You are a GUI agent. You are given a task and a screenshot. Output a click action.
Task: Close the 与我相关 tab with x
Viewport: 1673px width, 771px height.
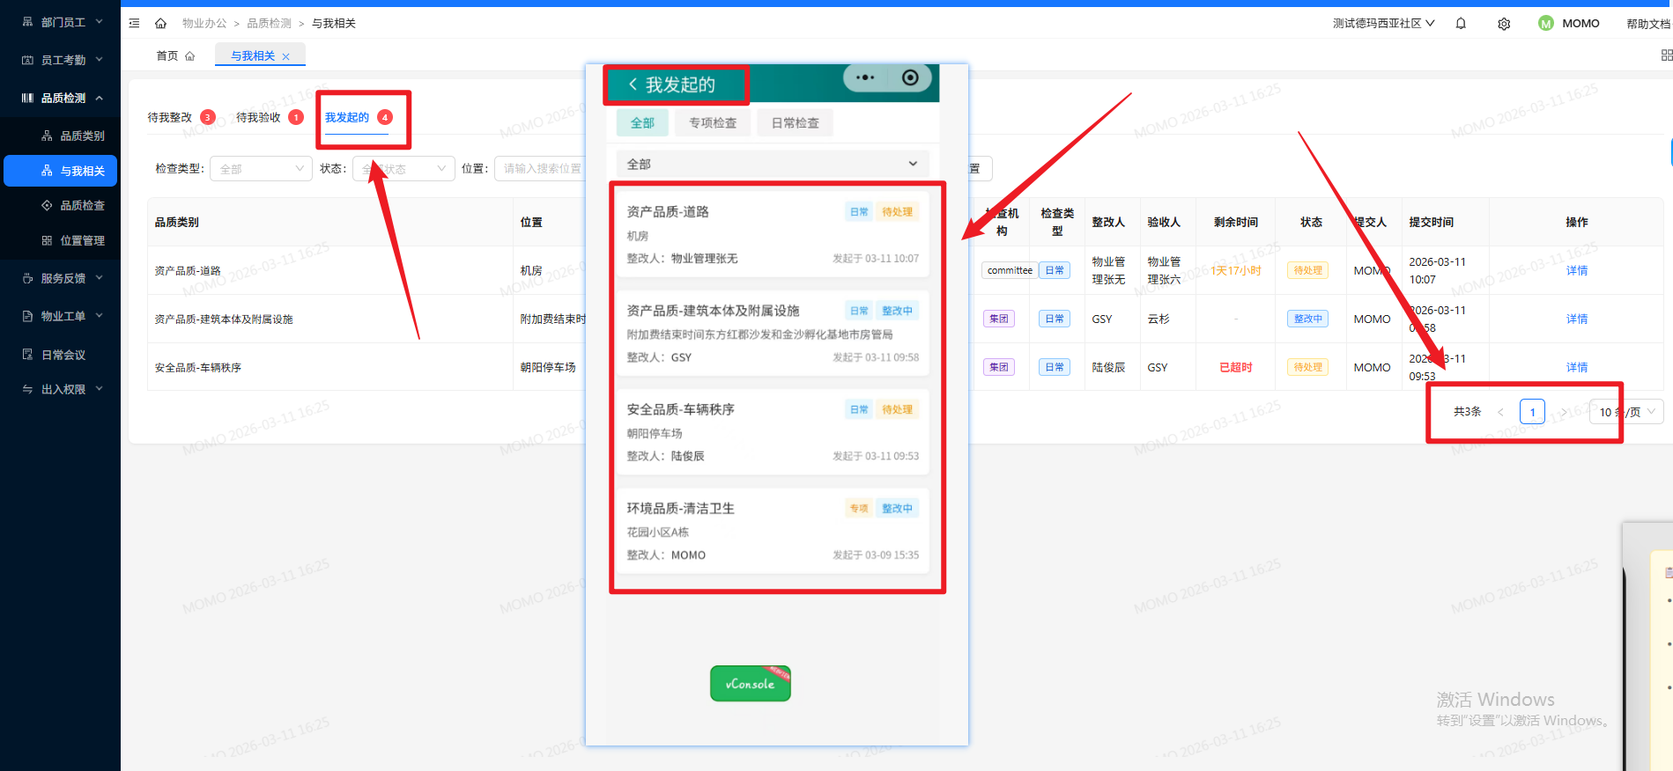click(x=285, y=56)
